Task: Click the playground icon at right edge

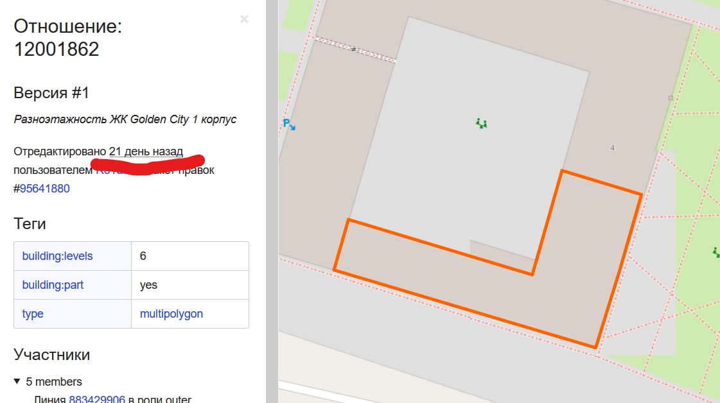Action: (716, 252)
